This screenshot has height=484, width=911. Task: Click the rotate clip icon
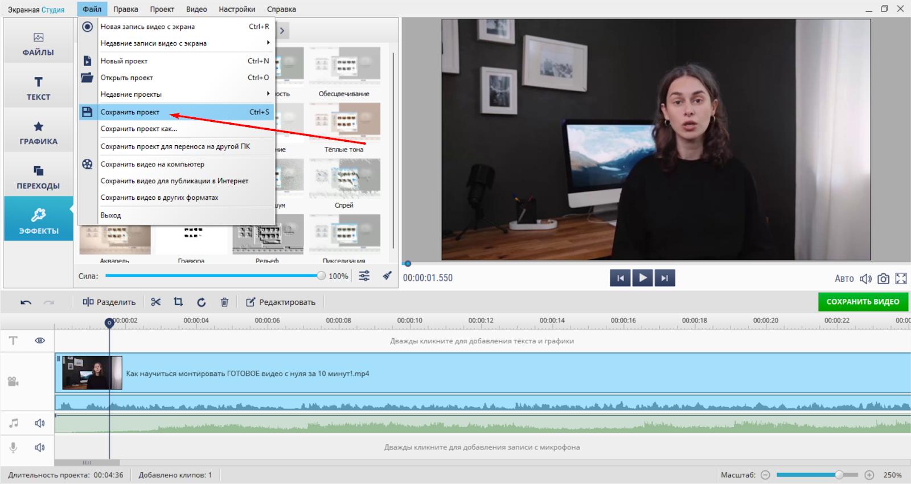point(202,302)
